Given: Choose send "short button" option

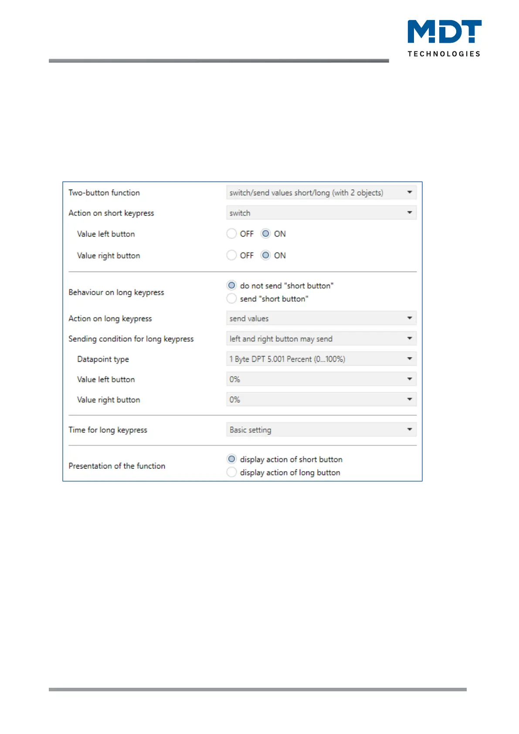Looking at the screenshot, I should point(232,299).
